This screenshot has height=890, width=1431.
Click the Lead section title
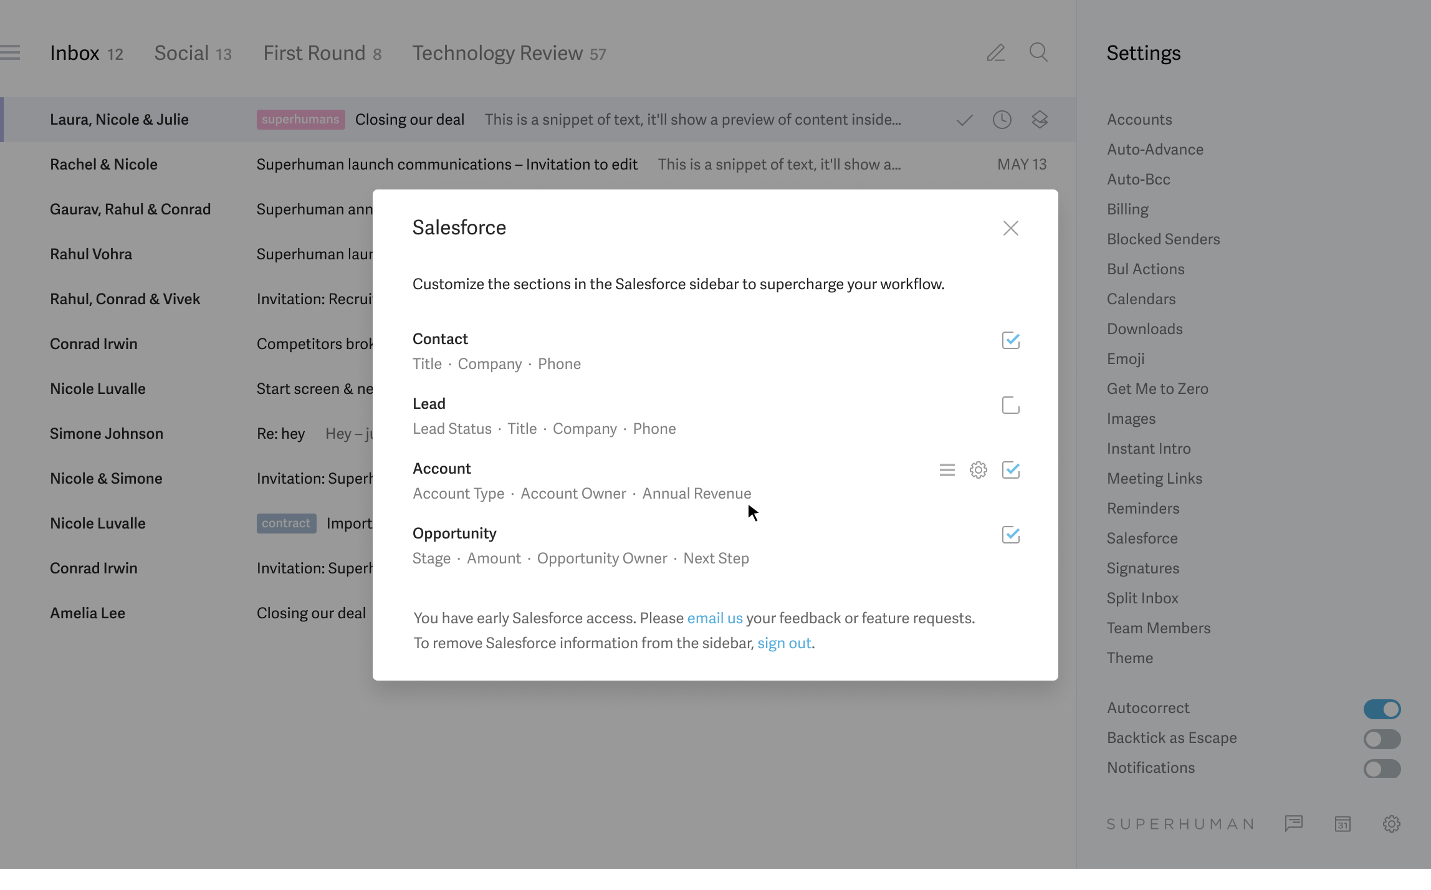429,404
